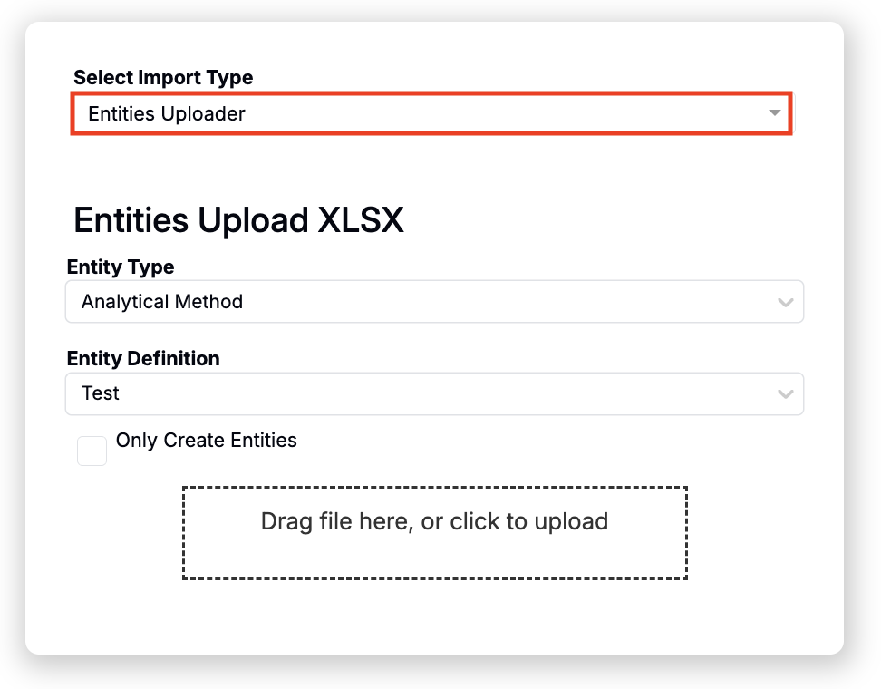
Task: Open the Select Import Type dropdown
Action: click(431, 113)
